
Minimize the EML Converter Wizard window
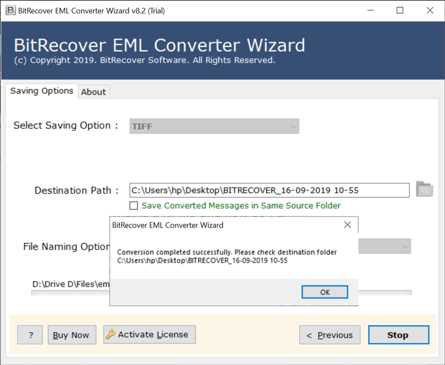click(x=370, y=11)
